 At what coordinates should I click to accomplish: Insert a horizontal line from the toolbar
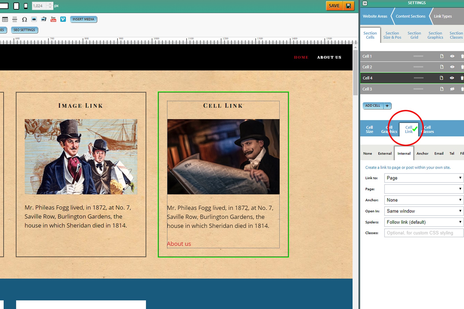click(x=15, y=19)
